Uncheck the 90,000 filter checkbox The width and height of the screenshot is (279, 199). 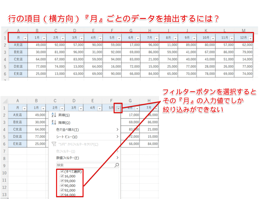tap(62, 186)
